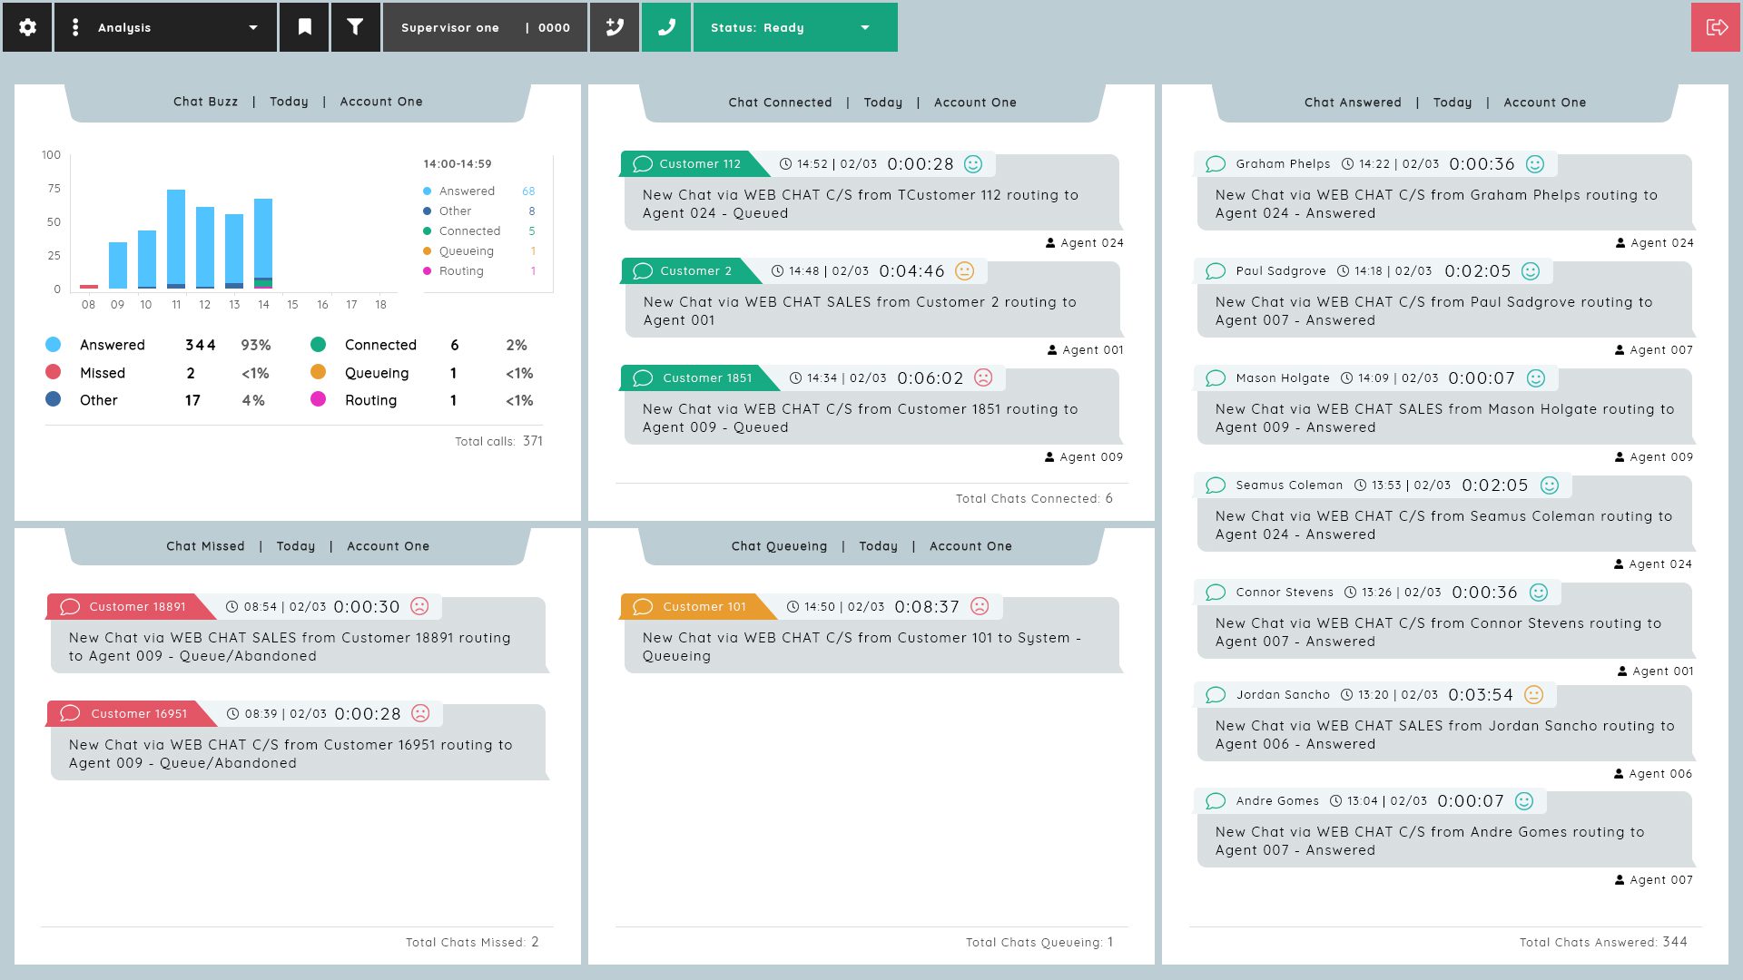Click the three-dot menu icon beside Analysis
1743x980 pixels.
pyautogui.click(x=74, y=27)
